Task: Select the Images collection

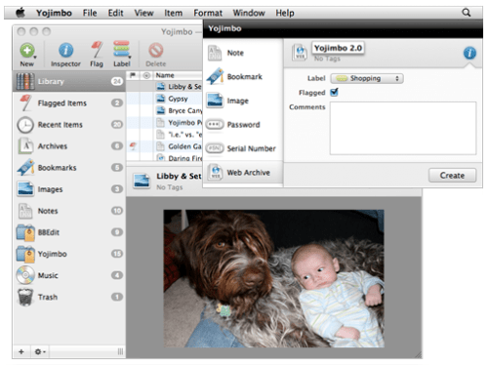Action: (x=69, y=189)
